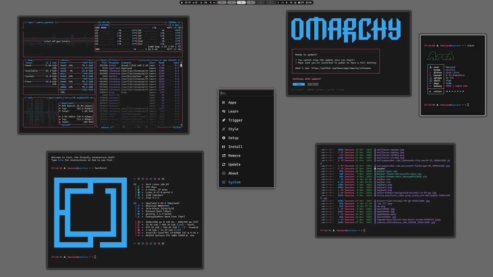Change the cpu direct sort column
This screenshot has width=493, height=277.
coord(170,60)
